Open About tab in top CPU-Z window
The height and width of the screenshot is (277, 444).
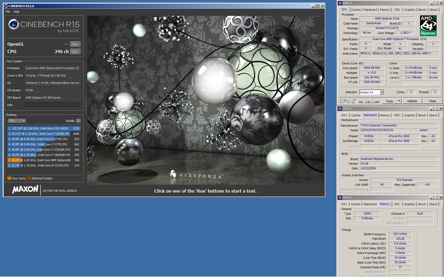coord(433,10)
